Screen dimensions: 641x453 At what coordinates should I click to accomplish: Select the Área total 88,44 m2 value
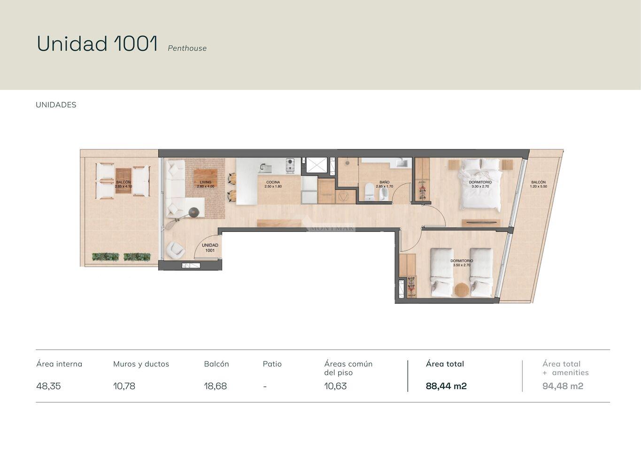point(446,386)
